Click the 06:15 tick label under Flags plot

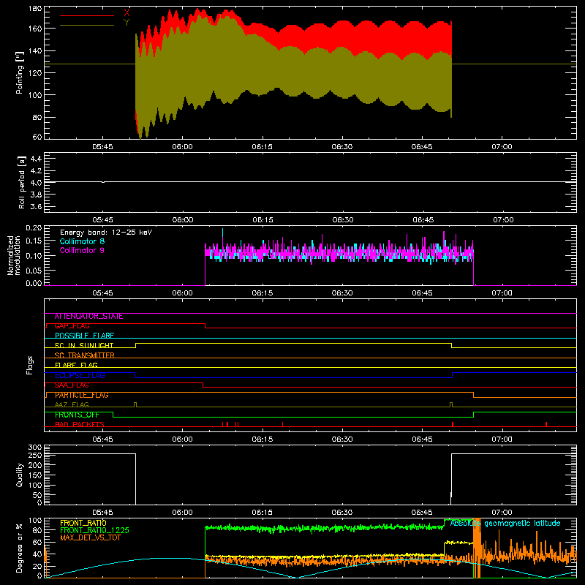click(x=263, y=439)
